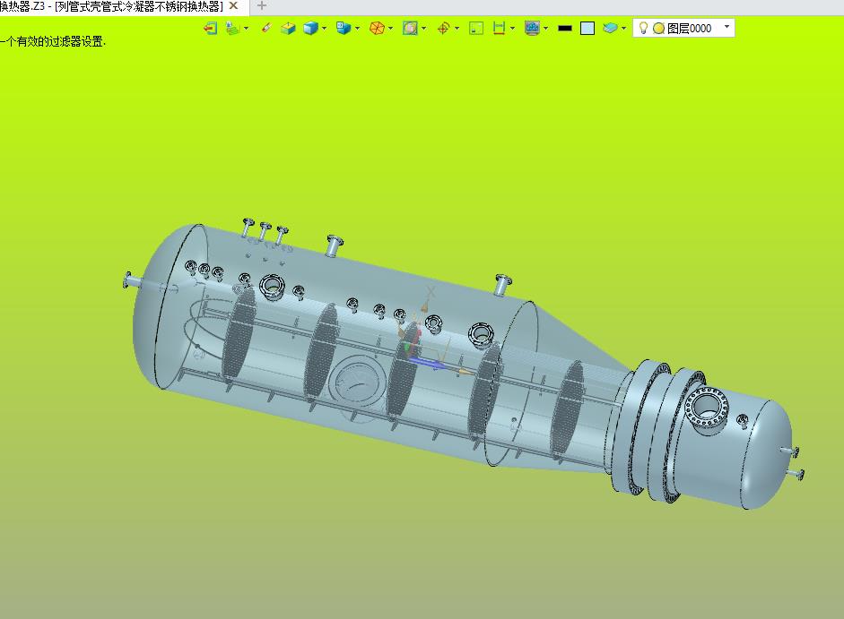Viewport: 844px width, 619px height.
Task: Open dropdown next to blue layer-stack icon
Action: coord(624,28)
